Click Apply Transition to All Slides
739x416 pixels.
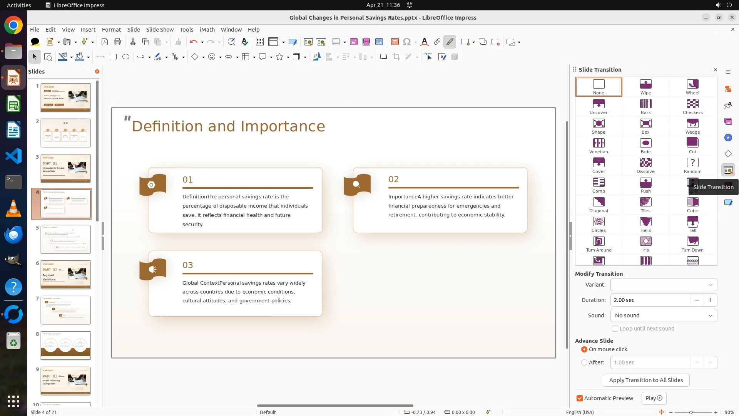pyautogui.click(x=646, y=380)
